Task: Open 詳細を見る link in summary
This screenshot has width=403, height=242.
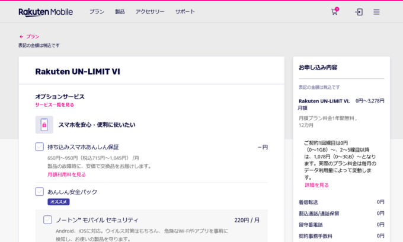Action: tap(316, 185)
